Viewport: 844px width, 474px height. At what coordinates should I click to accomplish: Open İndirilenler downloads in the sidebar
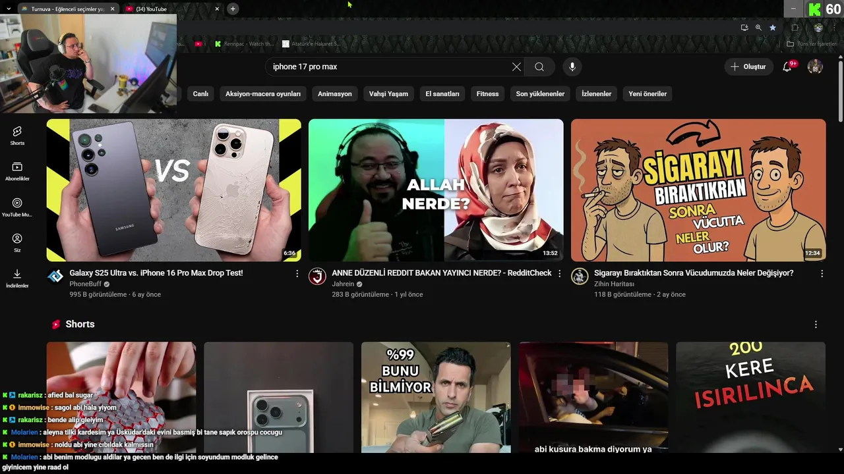(17, 278)
